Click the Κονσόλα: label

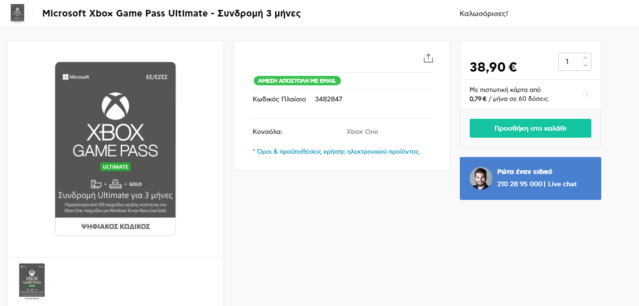[267, 132]
